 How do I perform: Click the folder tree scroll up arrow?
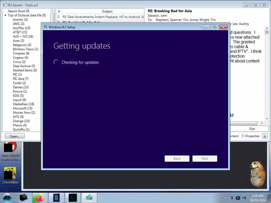pos(52,11)
